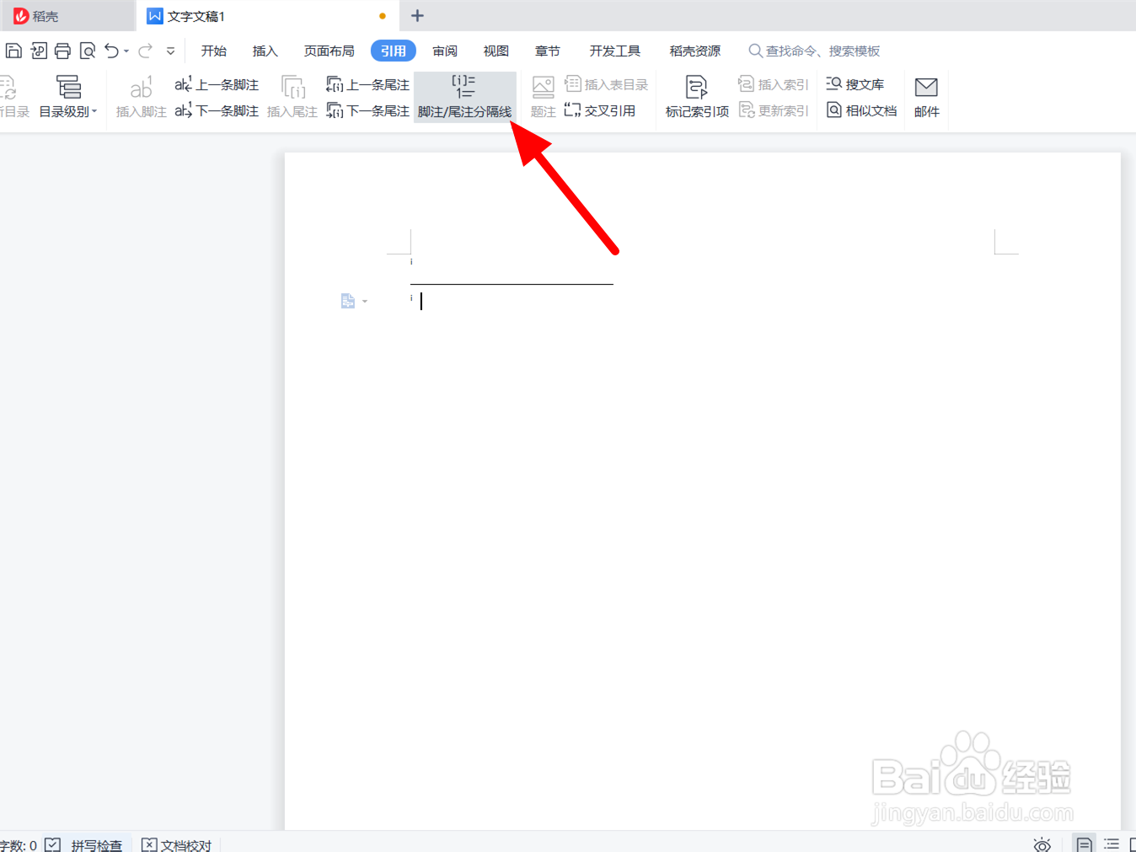
Task: Click the 字数 word count indicator
Action: point(19,844)
